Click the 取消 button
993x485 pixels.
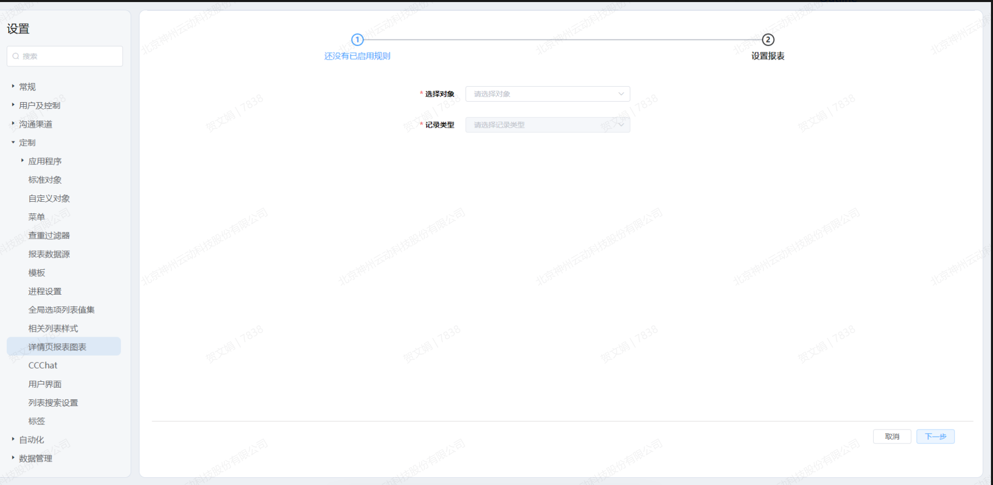tap(892, 436)
